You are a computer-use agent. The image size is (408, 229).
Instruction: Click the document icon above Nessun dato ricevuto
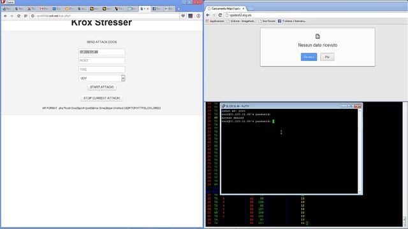317,37
